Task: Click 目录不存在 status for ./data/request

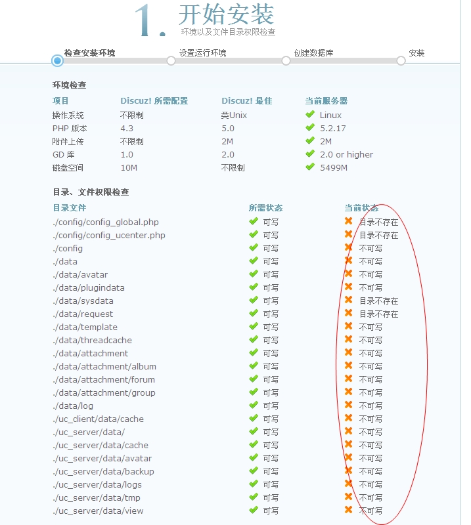Action: (379, 314)
